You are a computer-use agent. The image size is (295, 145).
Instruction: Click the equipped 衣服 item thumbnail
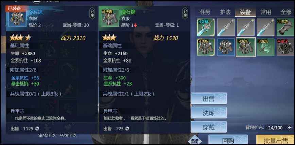[x=17, y=18]
